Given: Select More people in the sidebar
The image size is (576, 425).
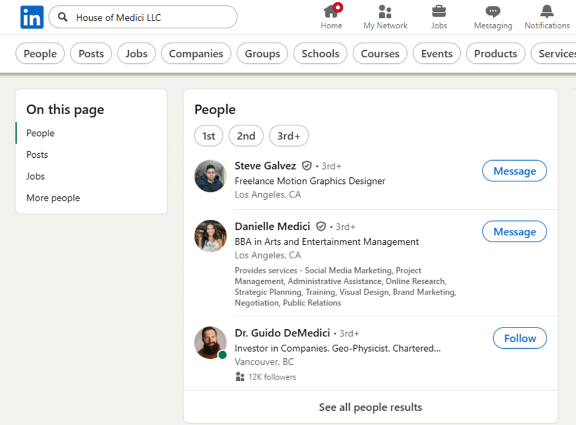Looking at the screenshot, I should (x=53, y=197).
